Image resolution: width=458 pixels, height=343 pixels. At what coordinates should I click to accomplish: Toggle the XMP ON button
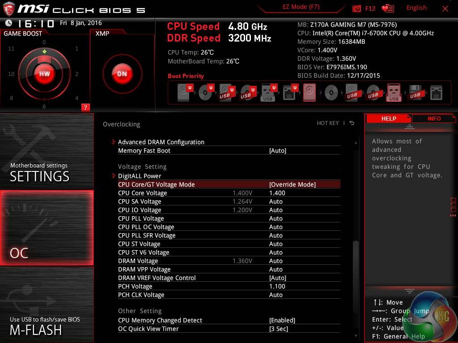[x=122, y=74]
